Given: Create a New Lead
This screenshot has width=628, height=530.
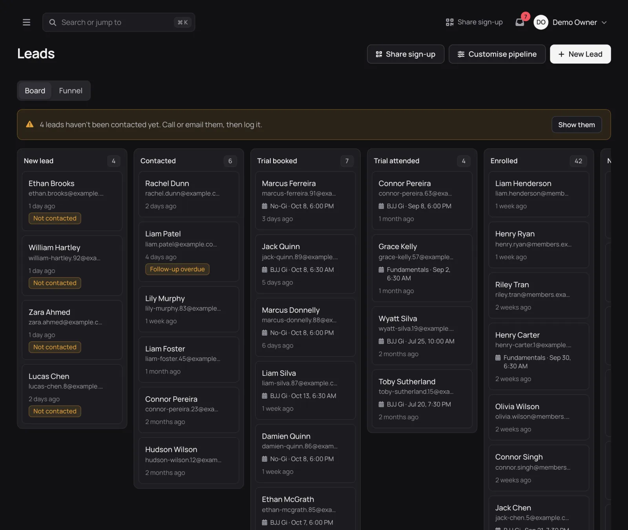Looking at the screenshot, I should [580, 54].
